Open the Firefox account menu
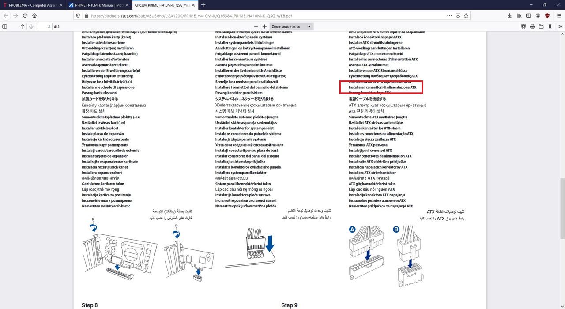Image resolution: width=565 pixels, height=309 pixels. (x=538, y=15)
